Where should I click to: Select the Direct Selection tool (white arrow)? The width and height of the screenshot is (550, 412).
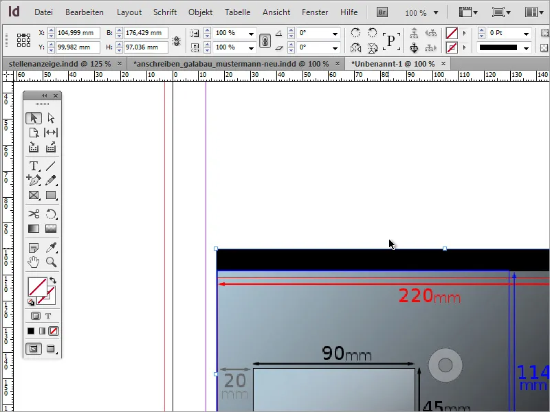click(51, 118)
